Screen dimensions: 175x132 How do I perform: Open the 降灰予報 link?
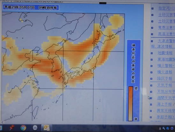pos(165,78)
